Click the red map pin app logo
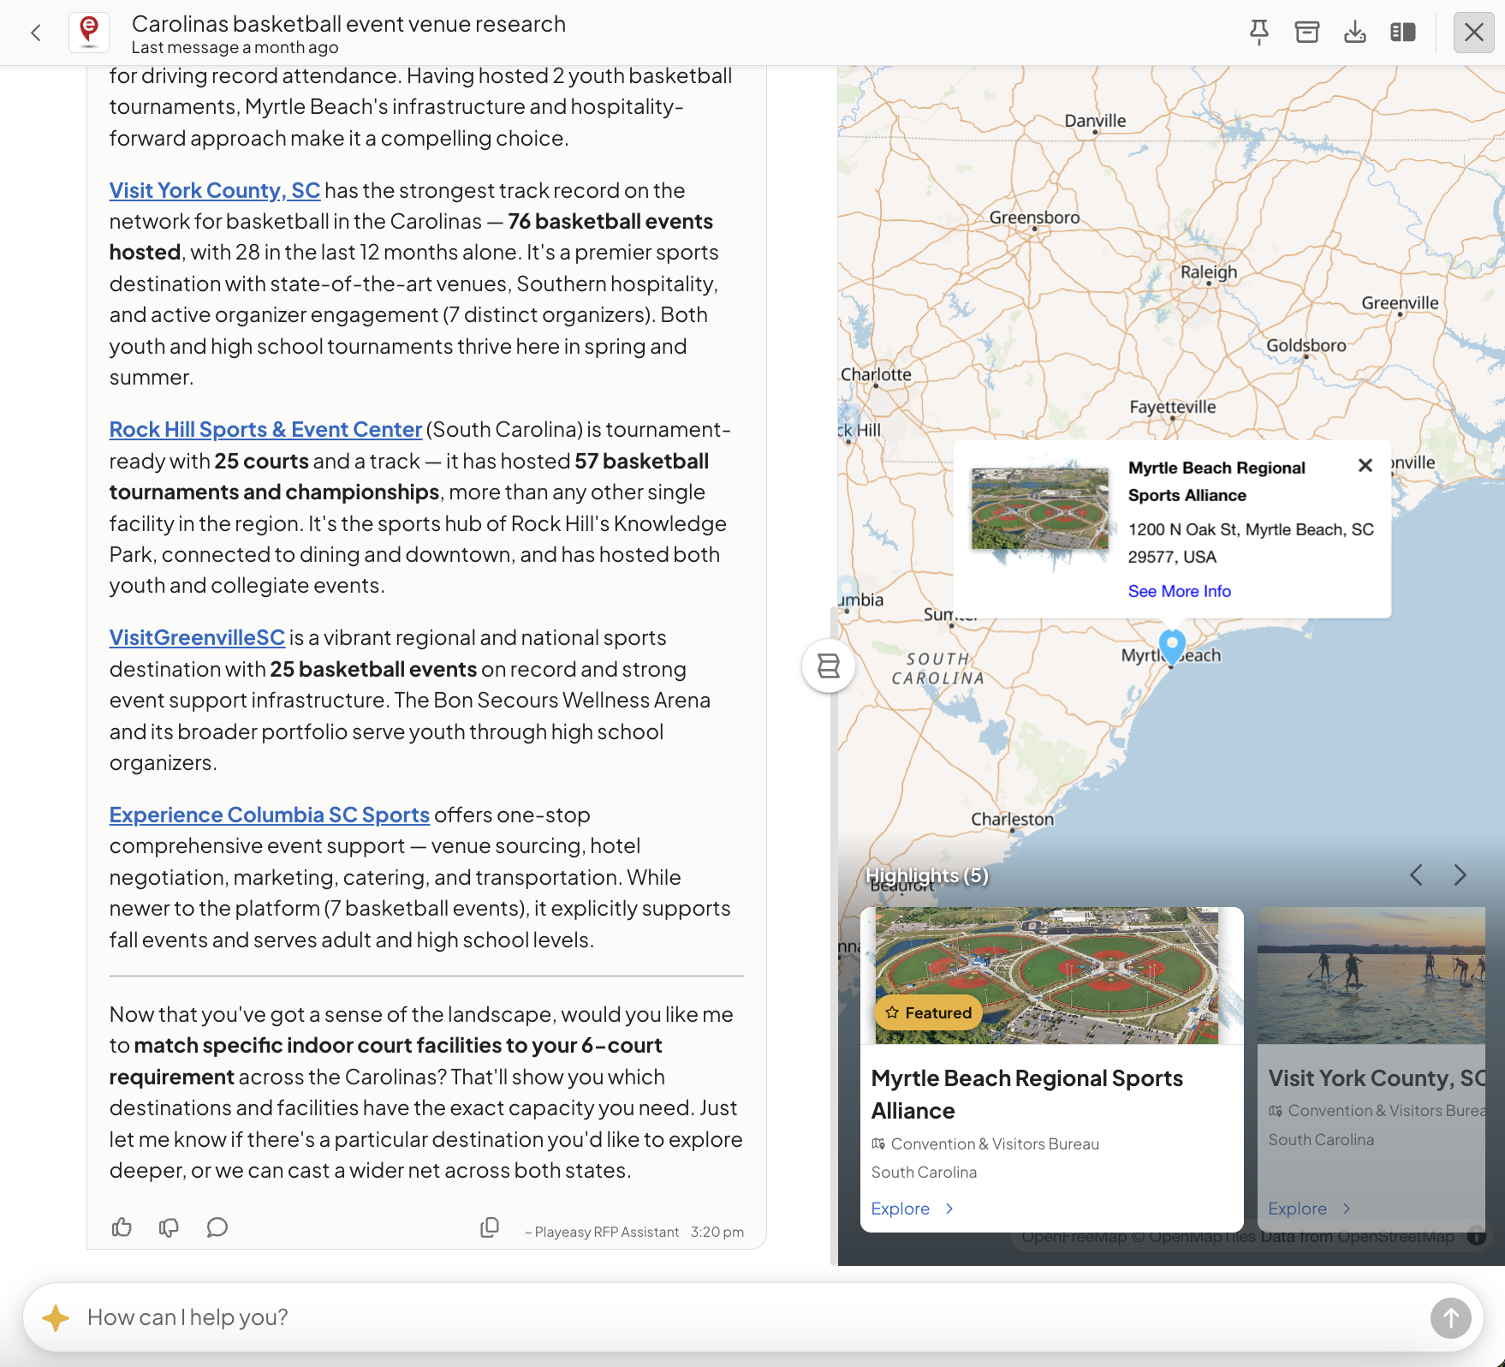This screenshot has height=1367, width=1505. pyautogui.click(x=89, y=33)
